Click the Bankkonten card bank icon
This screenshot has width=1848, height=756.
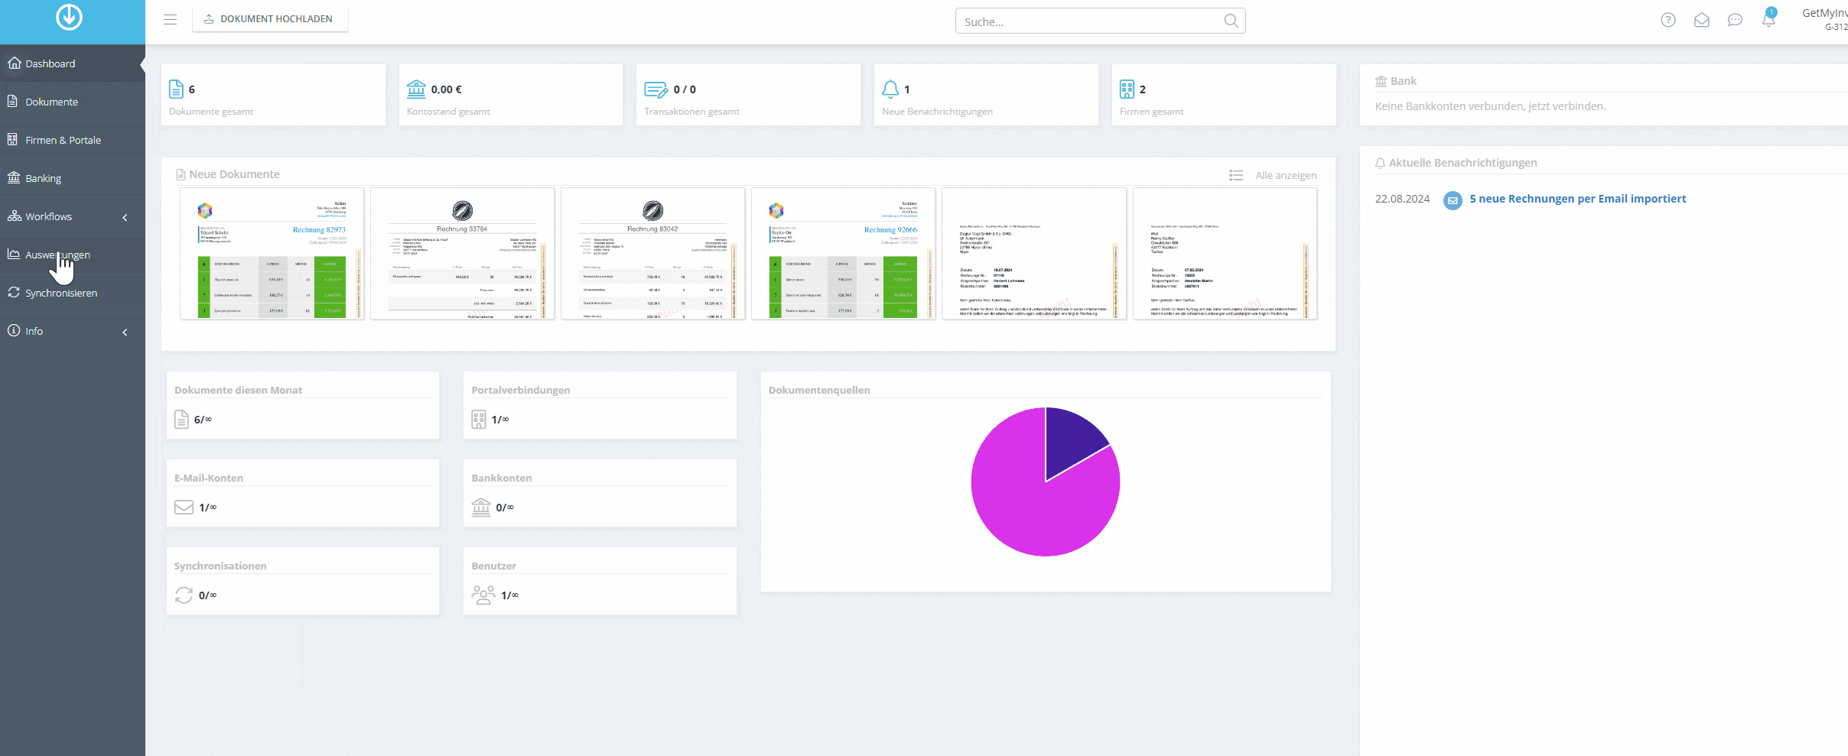tap(480, 507)
